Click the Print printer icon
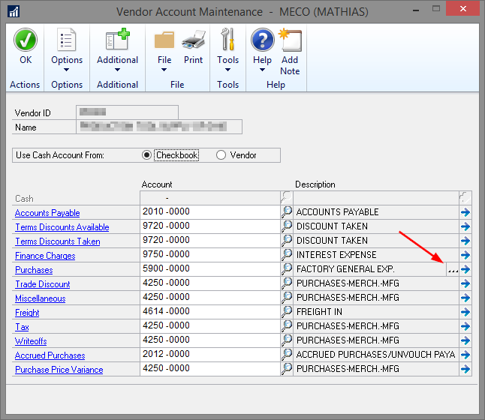 point(194,40)
